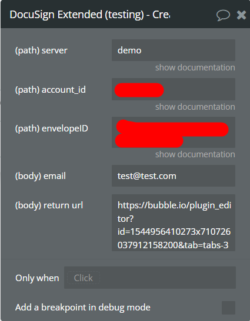This screenshot has height=321, width=250.
Task: Show documentation for the server parameter
Action: [x=195, y=67]
